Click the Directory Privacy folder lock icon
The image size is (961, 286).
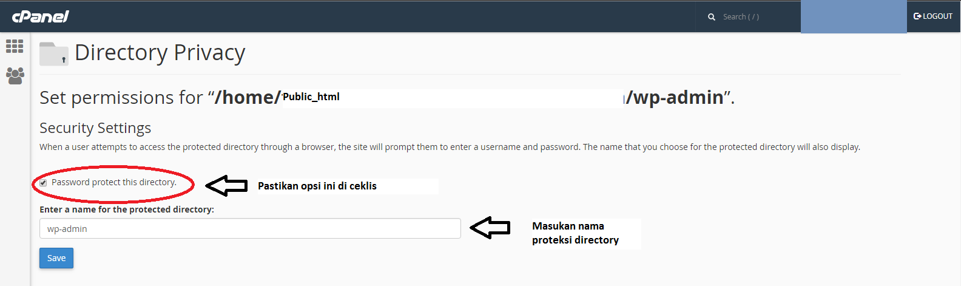click(x=53, y=53)
